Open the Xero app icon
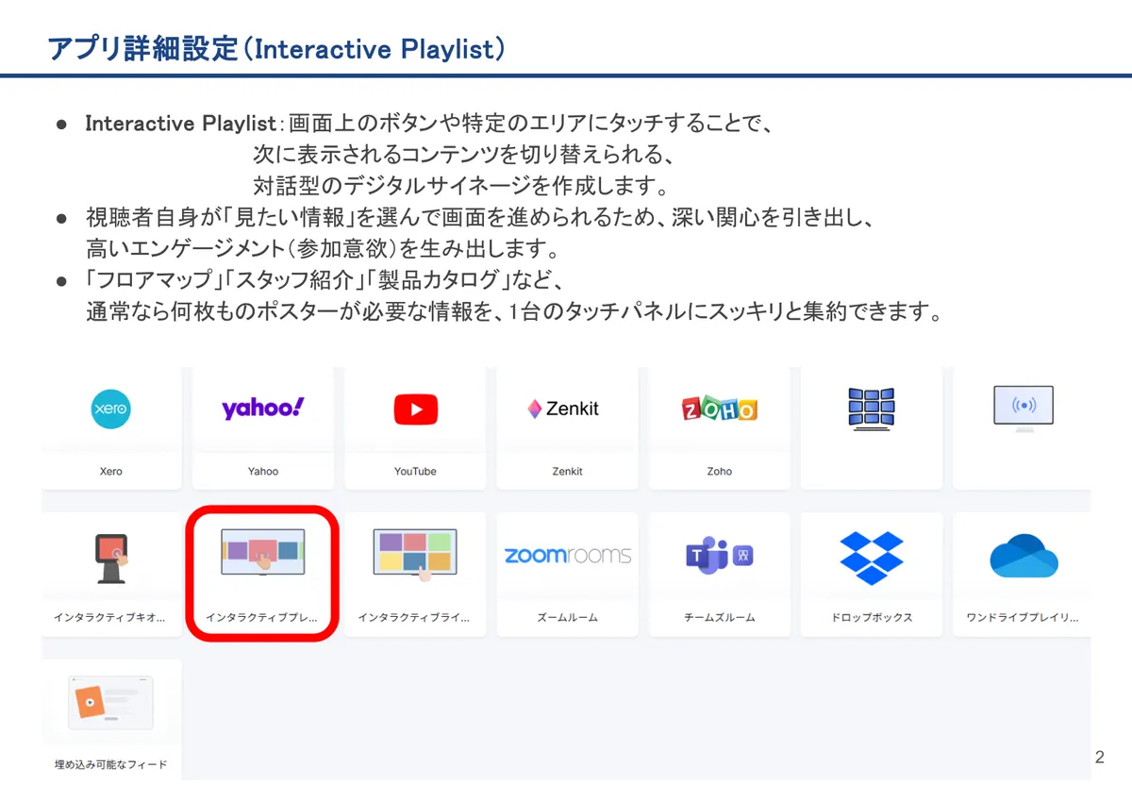 tap(110, 409)
